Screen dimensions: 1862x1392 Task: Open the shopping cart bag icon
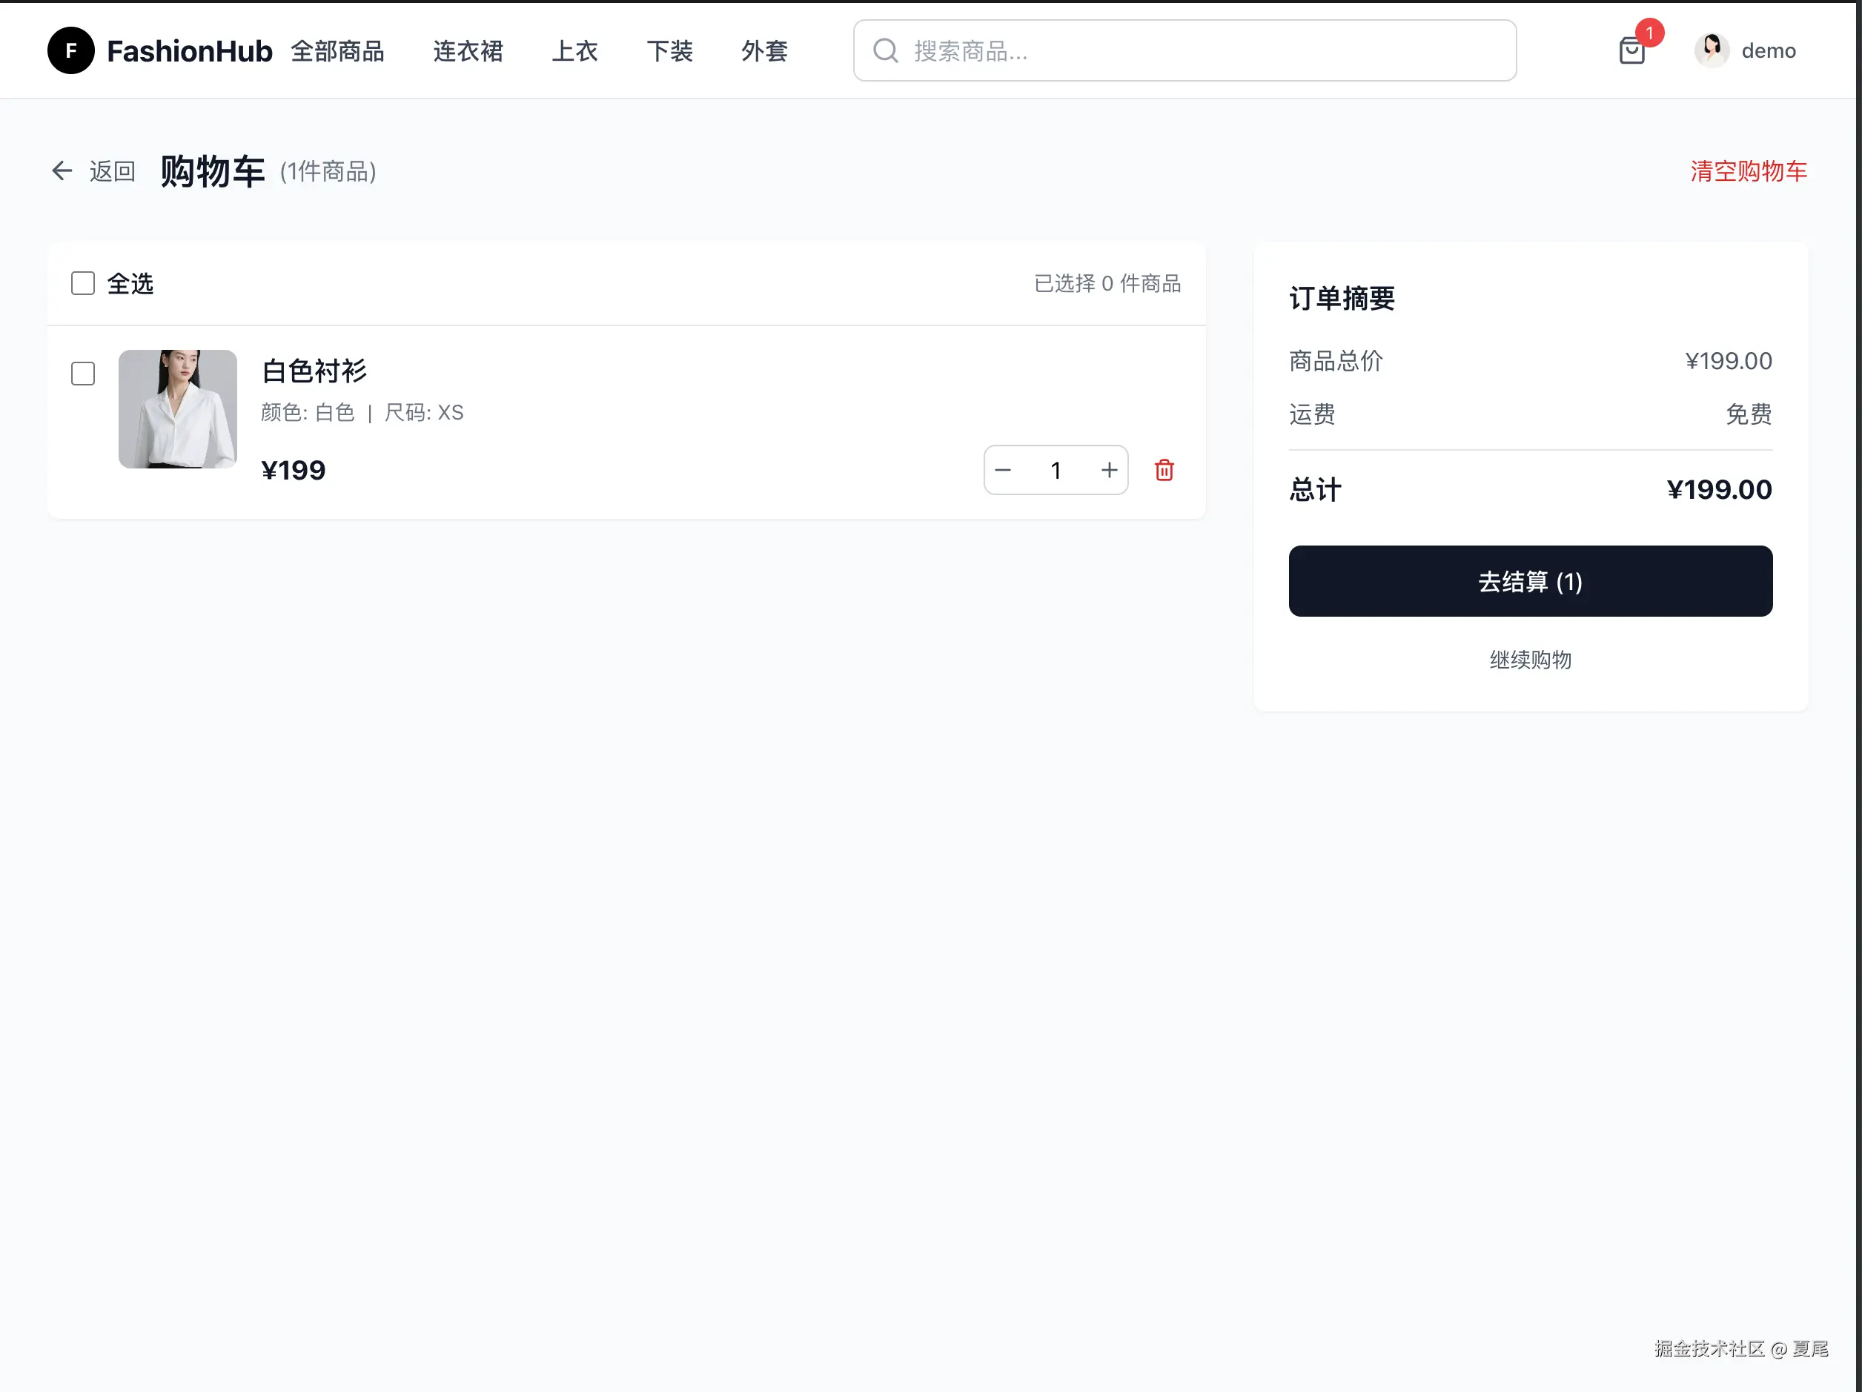[x=1631, y=51]
